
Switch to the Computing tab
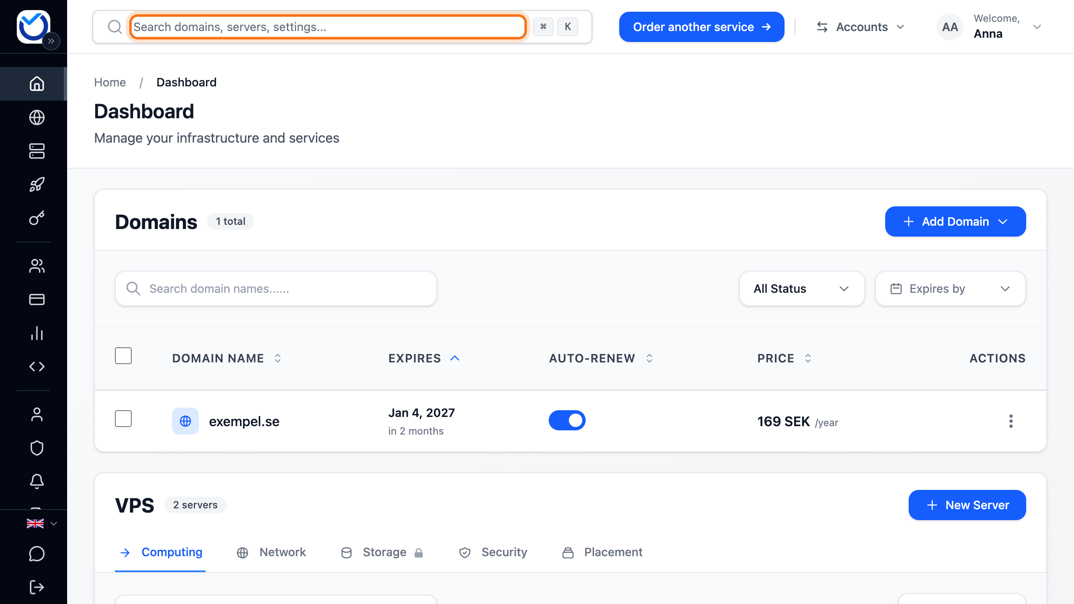pyautogui.click(x=160, y=552)
